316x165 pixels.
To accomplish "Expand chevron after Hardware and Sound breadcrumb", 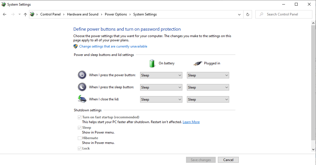I will click(101, 14).
